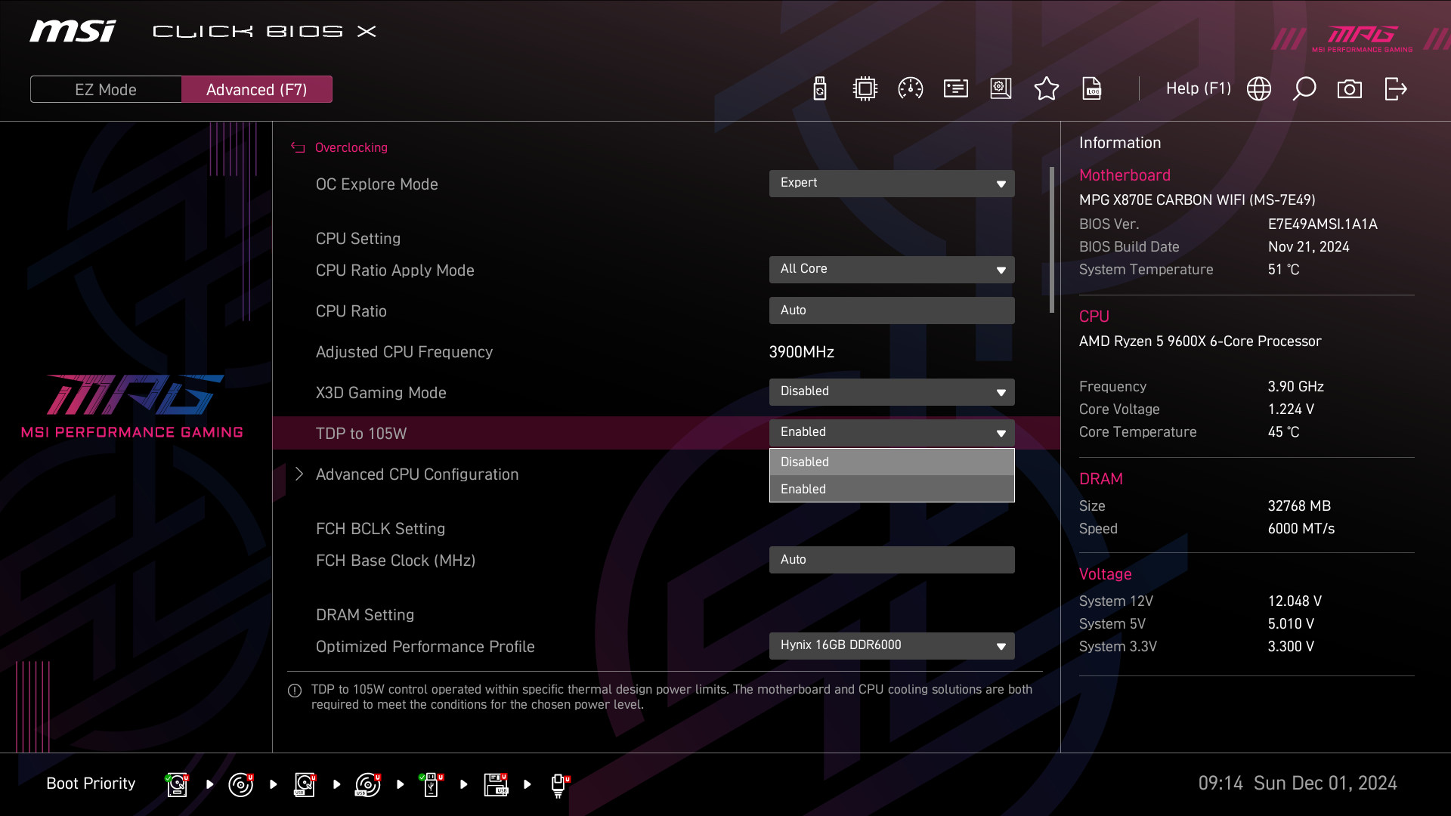This screenshot has width=1451, height=816.
Task: Open the CPU Ratio Apply Mode dropdown
Action: (892, 270)
